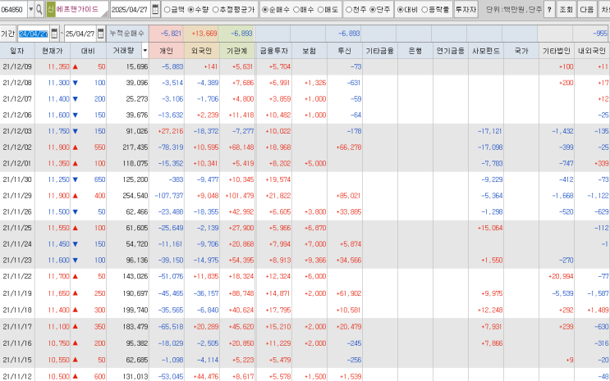The image size is (610, 381).
Task: Click the date cell 21/12/03
Action: click(x=17, y=131)
